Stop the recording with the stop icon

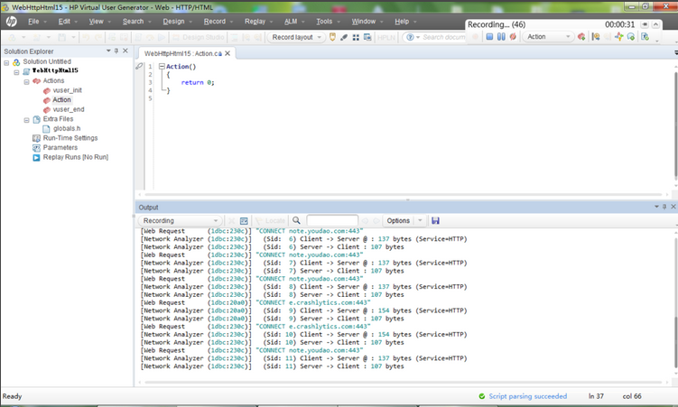(489, 37)
